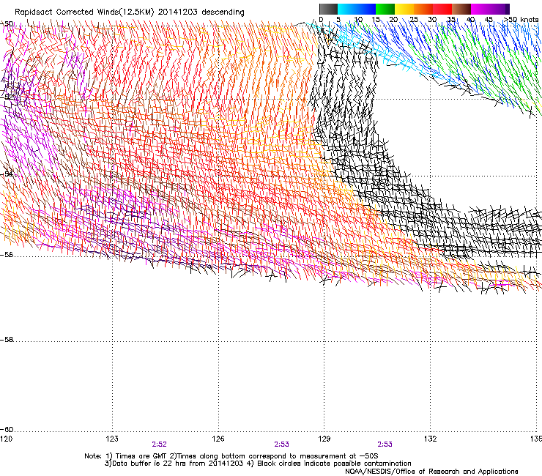Click the word 'descending' in the title
This screenshot has height=476, width=542.
click(223, 12)
